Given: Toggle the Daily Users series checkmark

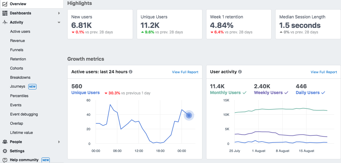Looking at the screenshot, I should pos(323,93).
